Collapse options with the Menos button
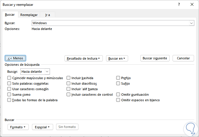 [16, 58]
